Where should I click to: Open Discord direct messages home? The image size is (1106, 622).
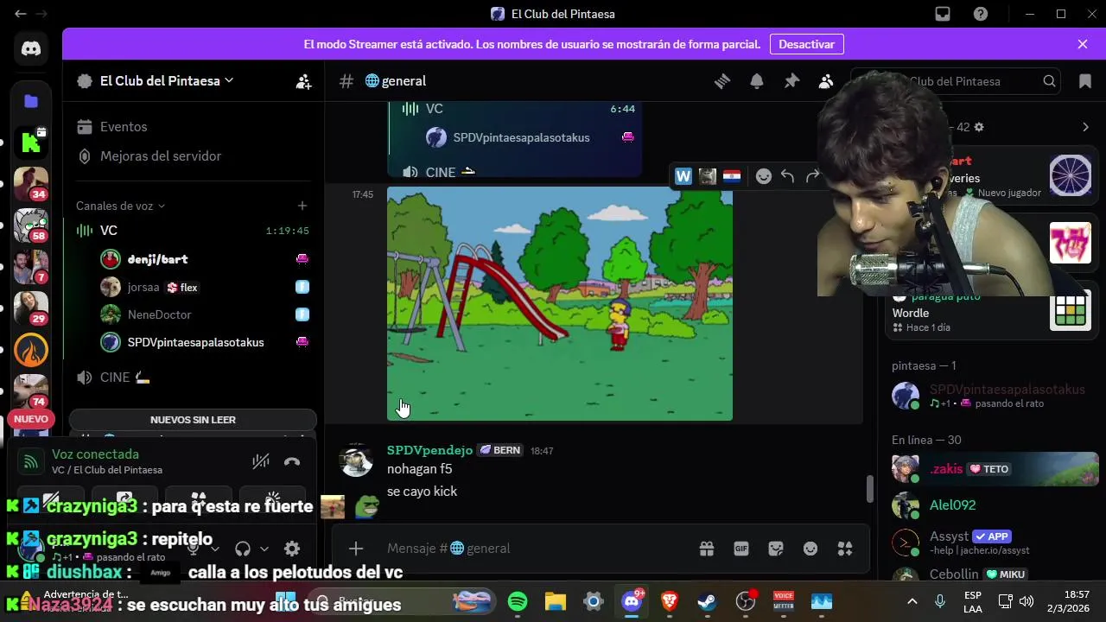[x=31, y=49]
